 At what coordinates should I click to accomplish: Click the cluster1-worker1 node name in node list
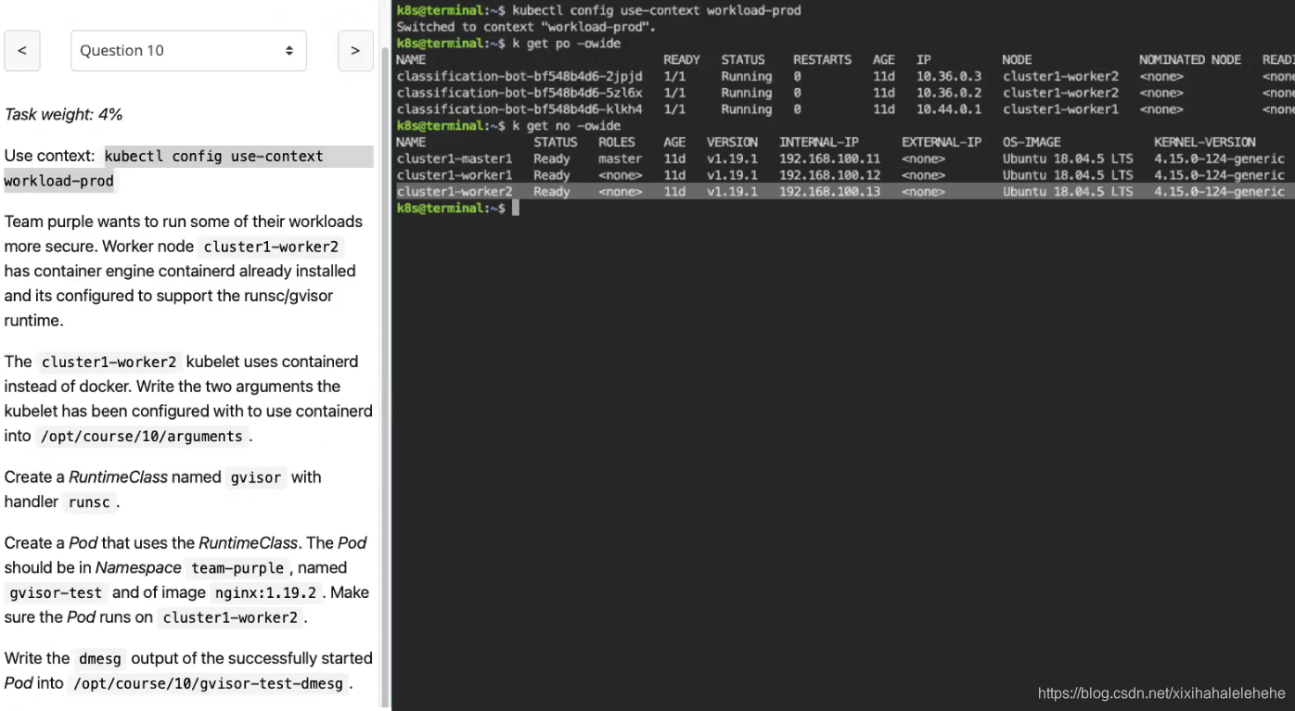point(454,175)
